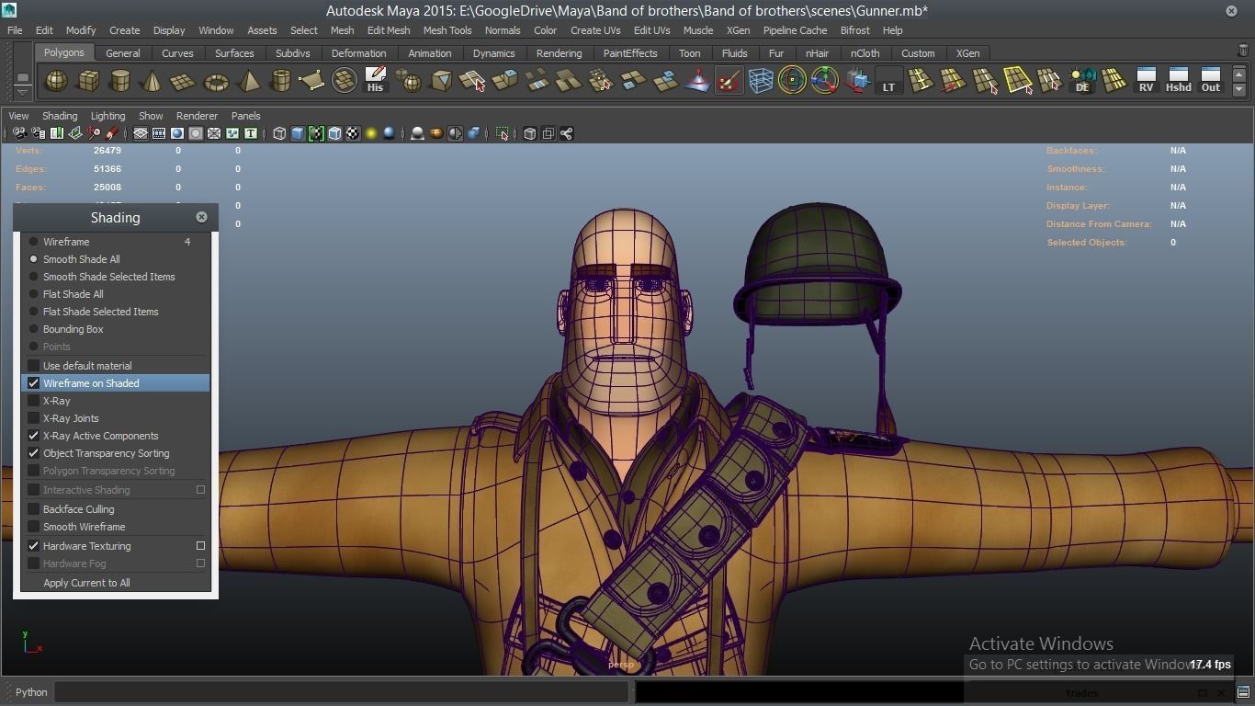Toggle Isolate Select panel icon
Image resolution: width=1255 pixels, height=706 pixels.
[502, 133]
